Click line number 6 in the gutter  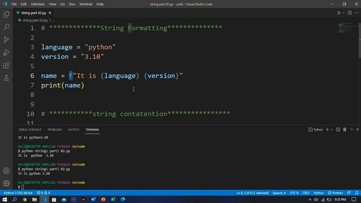click(32, 76)
